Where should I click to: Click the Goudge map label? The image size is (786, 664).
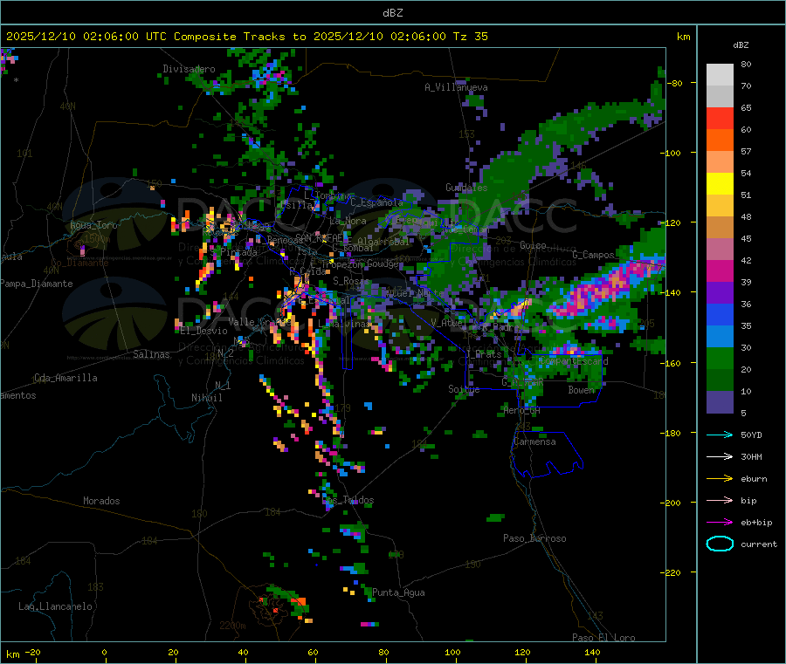pyautogui.click(x=383, y=264)
